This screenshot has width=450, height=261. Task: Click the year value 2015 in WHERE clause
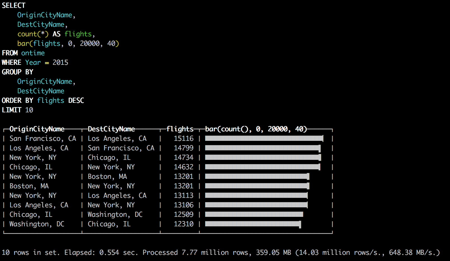[60, 63]
